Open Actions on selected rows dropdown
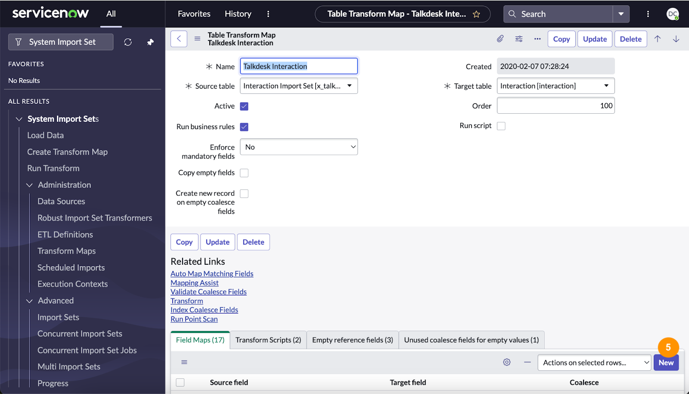The height and width of the screenshot is (394, 689). click(594, 363)
